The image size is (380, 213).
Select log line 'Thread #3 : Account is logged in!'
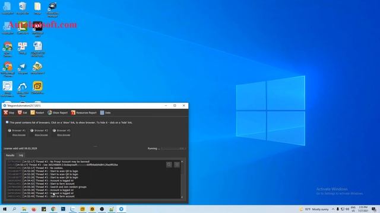click(40, 180)
